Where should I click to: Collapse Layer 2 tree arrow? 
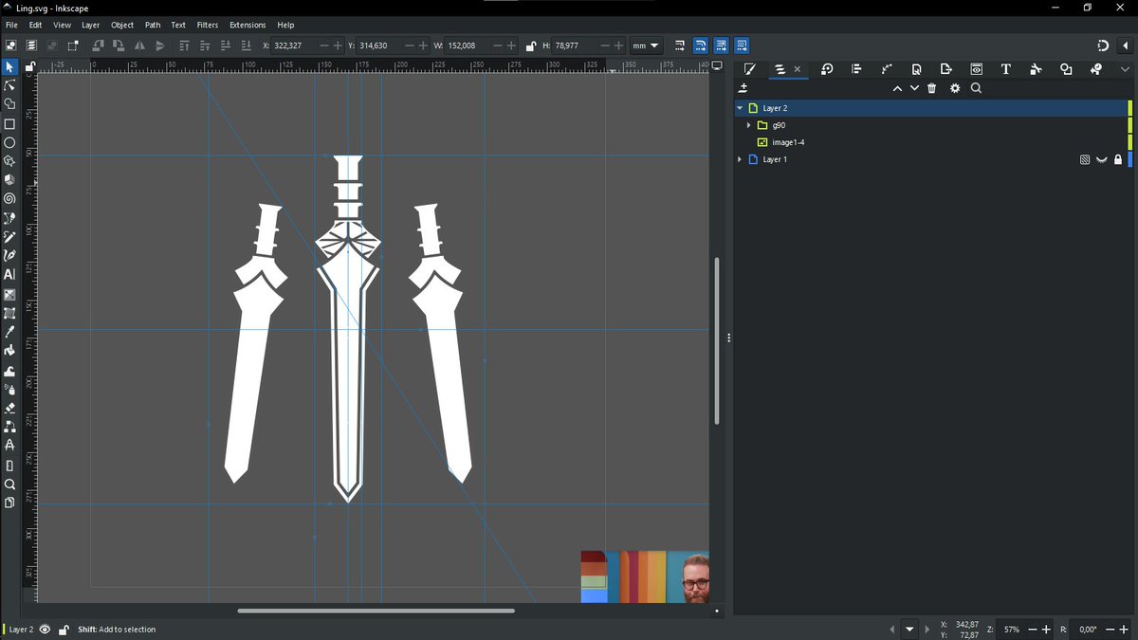tap(740, 108)
